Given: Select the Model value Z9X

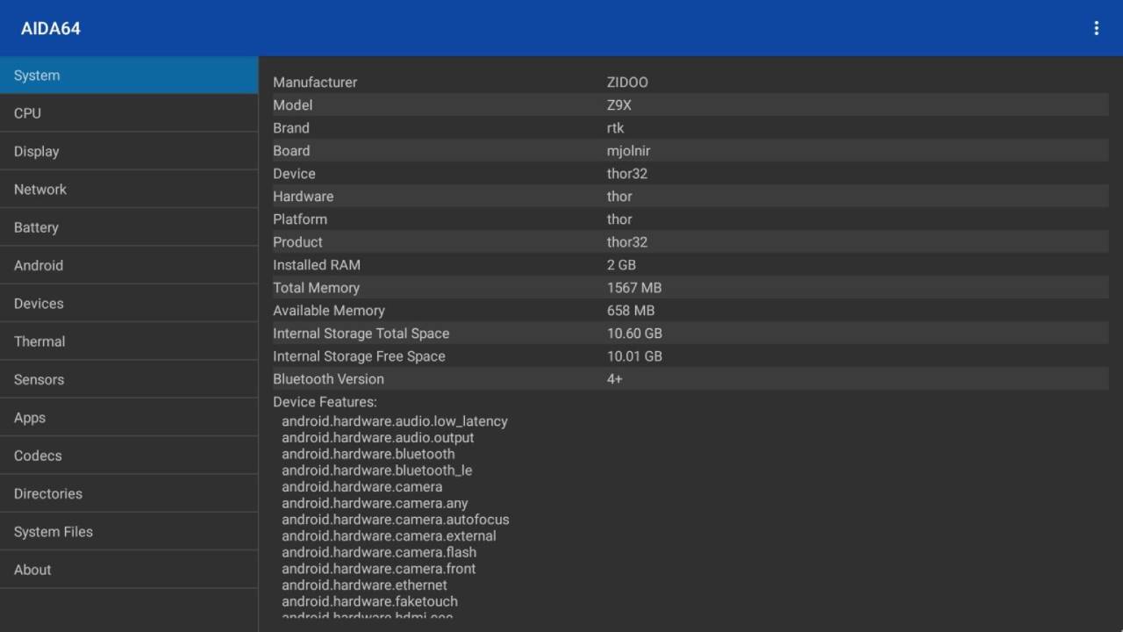Looking at the screenshot, I should tap(619, 105).
